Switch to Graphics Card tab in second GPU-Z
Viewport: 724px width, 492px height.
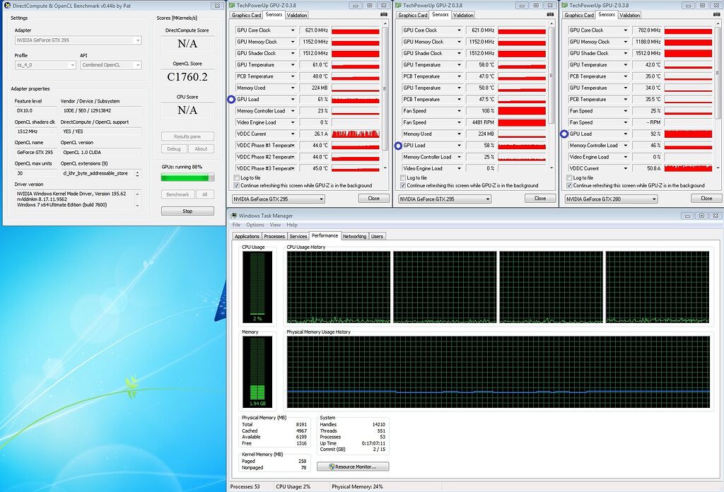[x=413, y=16]
